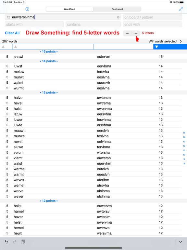Tap the starts with field

(34, 24)
